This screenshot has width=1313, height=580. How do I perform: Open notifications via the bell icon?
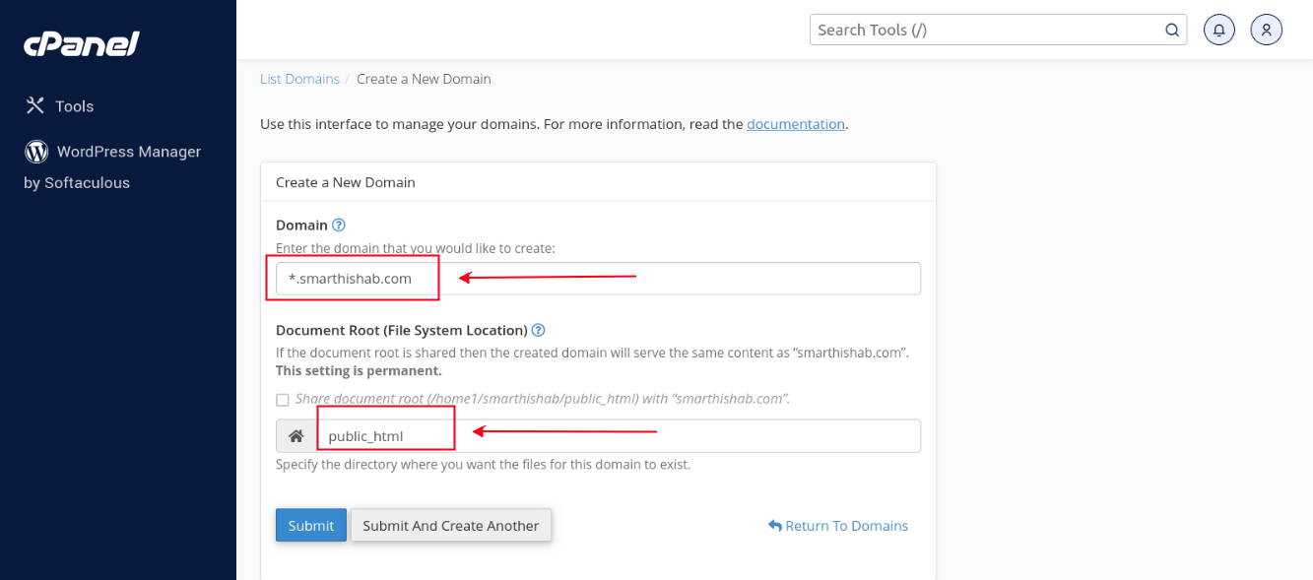[1219, 30]
